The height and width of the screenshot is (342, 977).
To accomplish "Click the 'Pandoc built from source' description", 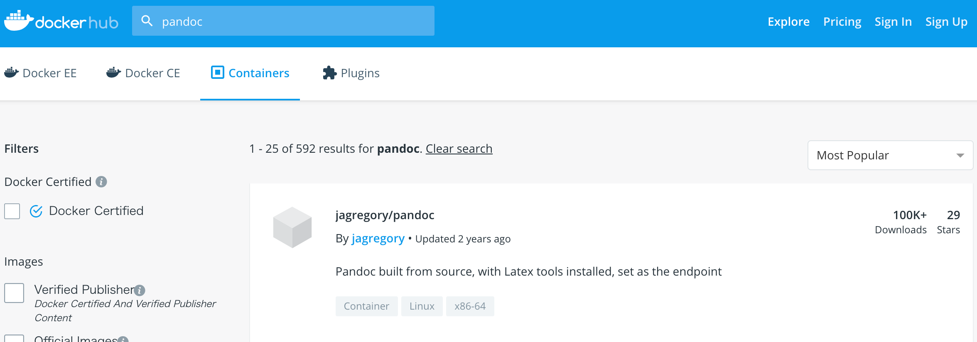I will coord(528,271).
